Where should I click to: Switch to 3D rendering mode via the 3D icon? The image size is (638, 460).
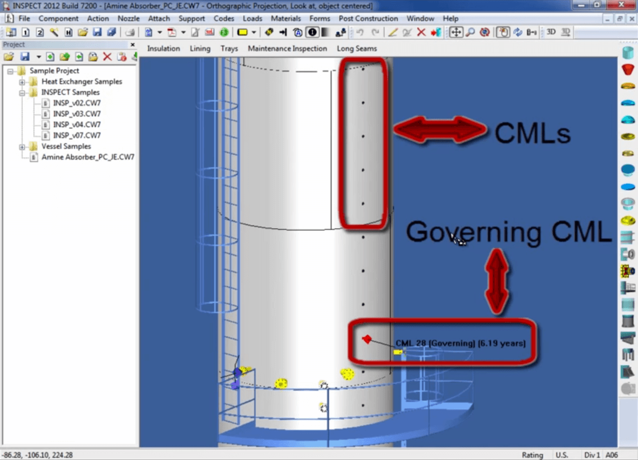point(551,32)
